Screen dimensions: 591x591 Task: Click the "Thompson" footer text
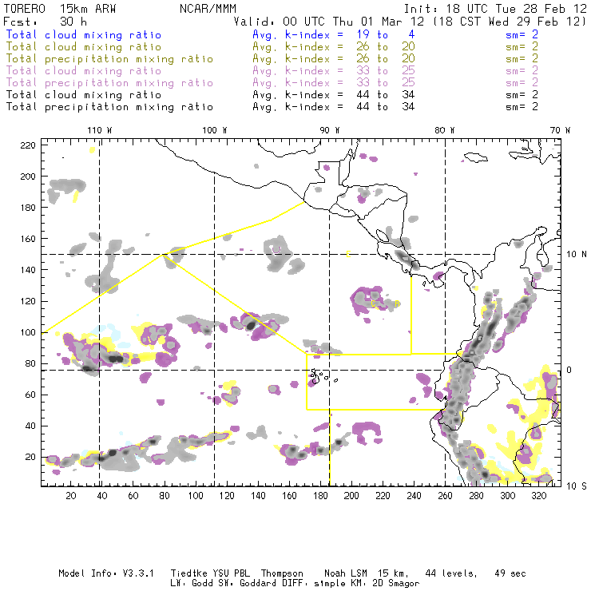(282, 573)
